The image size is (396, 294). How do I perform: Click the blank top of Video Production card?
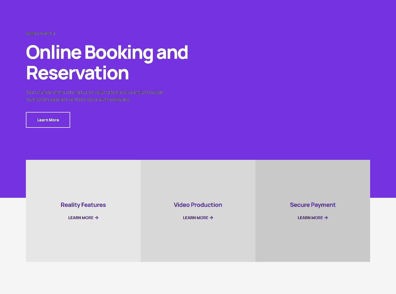(198, 176)
